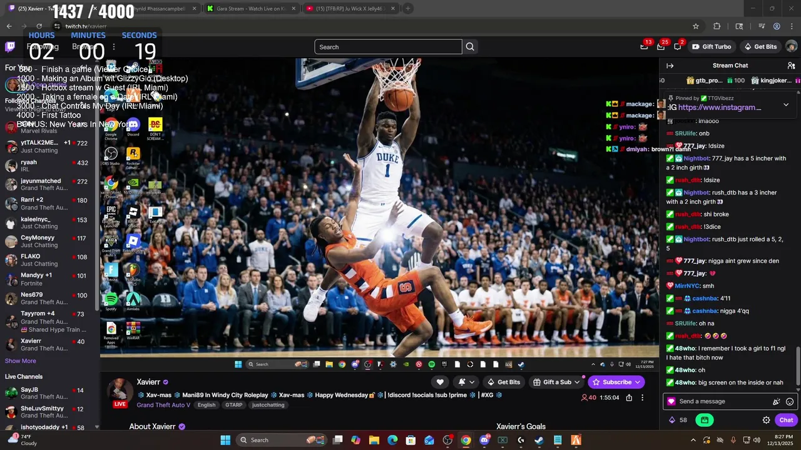The height and width of the screenshot is (450, 801).
Task: Follow Xavierr with the heart icon
Action: pyautogui.click(x=440, y=382)
